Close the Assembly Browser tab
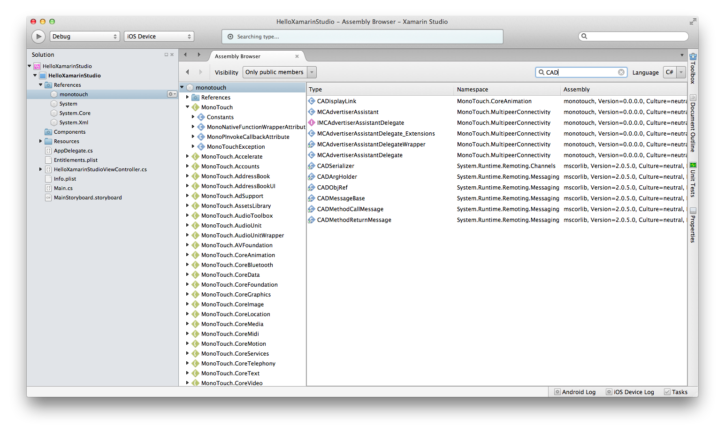The image size is (725, 434). click(297, 56)
